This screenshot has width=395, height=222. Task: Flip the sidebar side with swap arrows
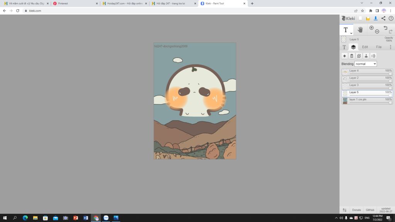click(x=344, y=210)
